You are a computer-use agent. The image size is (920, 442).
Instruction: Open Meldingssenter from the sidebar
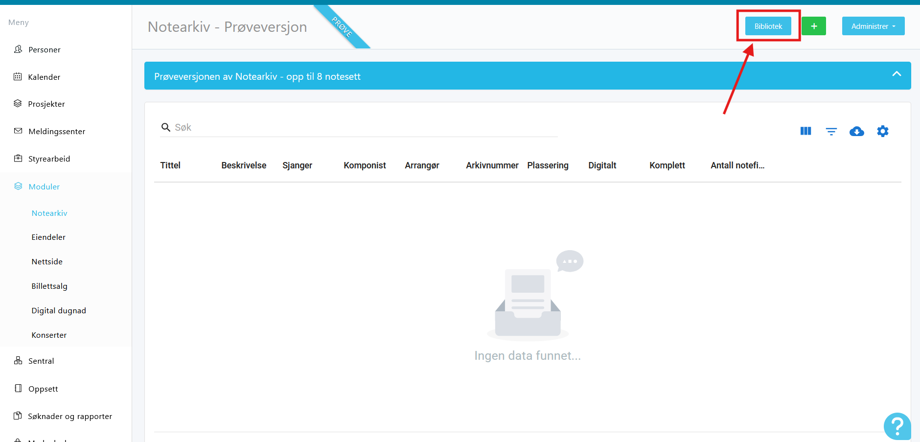(56, 132)
